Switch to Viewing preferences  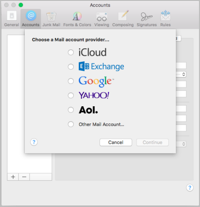[101, 19]
